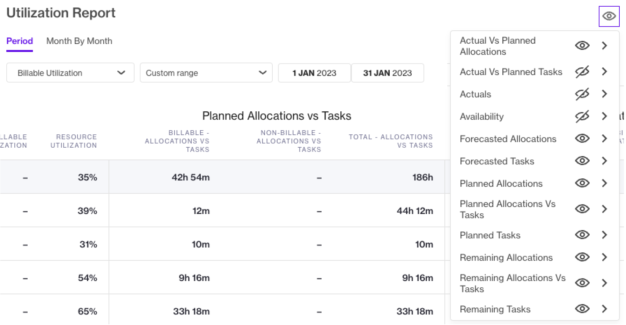Select the Period tab

(20, 41)
